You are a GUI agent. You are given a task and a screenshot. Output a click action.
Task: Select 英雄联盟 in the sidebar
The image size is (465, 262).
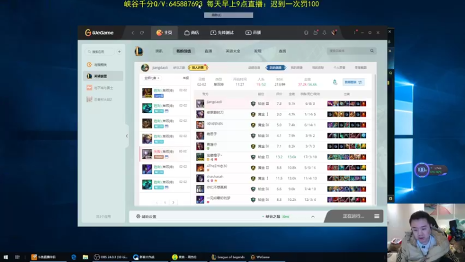click(103, 76)
